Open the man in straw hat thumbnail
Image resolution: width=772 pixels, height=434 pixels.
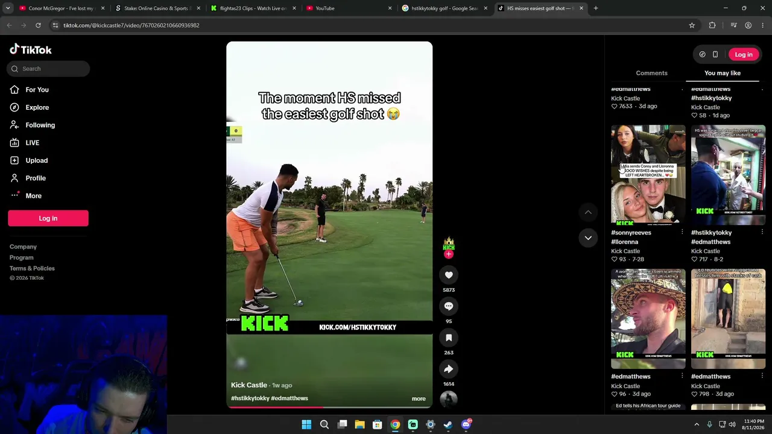click(x=648, y=319)
